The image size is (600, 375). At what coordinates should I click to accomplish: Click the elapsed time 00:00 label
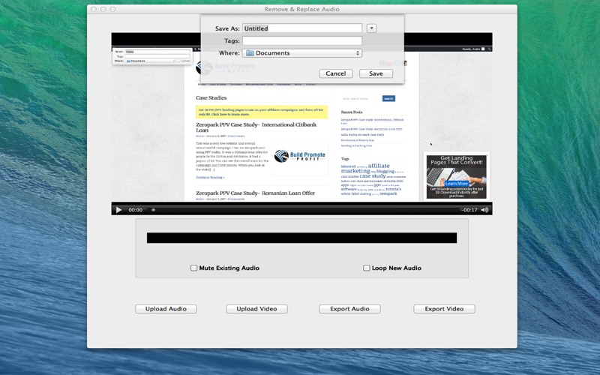pyautogui.click(x=136, y=210)
